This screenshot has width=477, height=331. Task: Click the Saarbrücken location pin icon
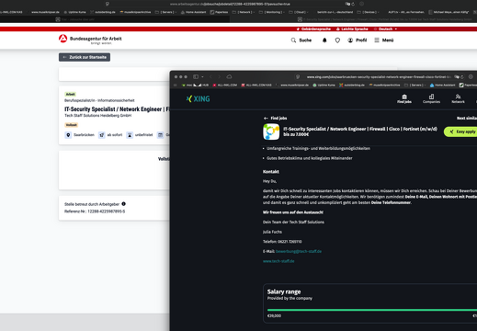[68, 135]
